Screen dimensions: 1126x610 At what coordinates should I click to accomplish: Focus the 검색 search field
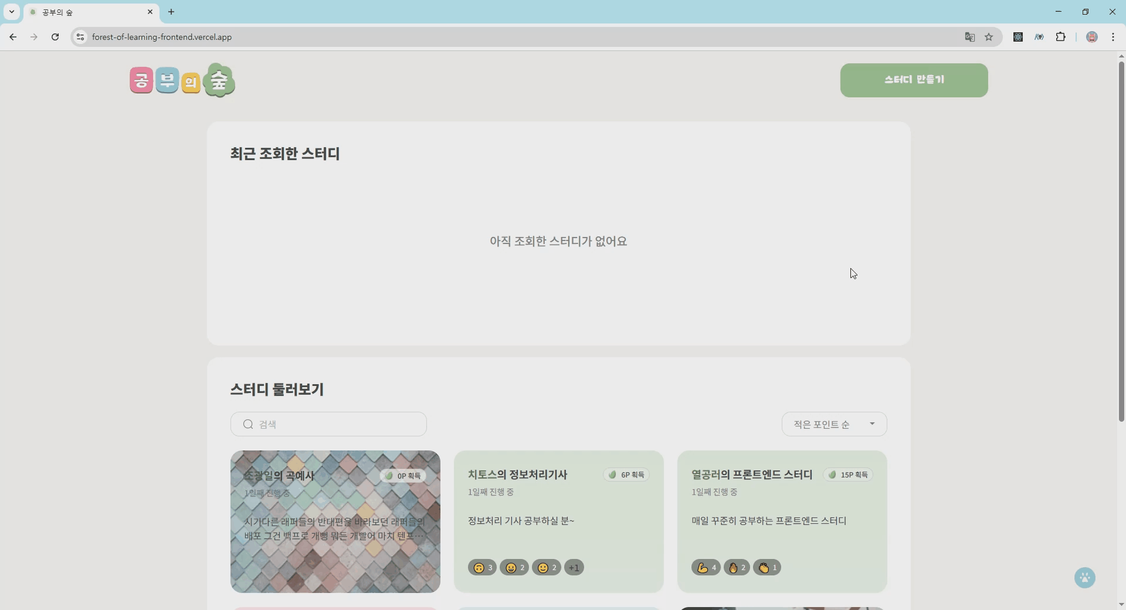(328, 424)
